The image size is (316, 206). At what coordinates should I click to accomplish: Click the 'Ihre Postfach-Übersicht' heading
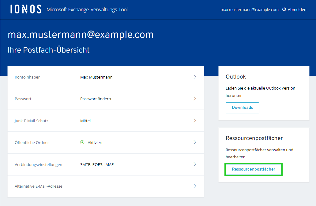point(49,50)
